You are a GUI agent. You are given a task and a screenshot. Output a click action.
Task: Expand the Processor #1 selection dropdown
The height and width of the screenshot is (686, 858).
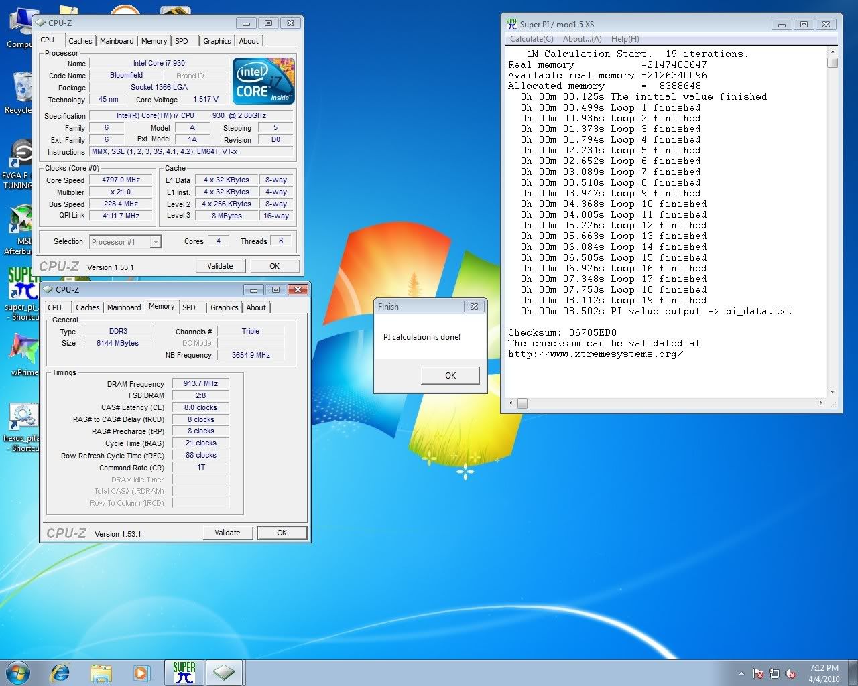156,242
